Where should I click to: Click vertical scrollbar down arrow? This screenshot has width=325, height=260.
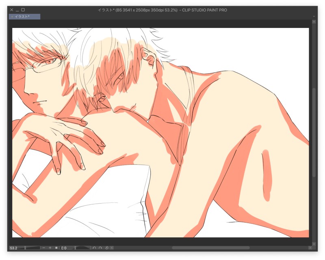click(314, 244)
